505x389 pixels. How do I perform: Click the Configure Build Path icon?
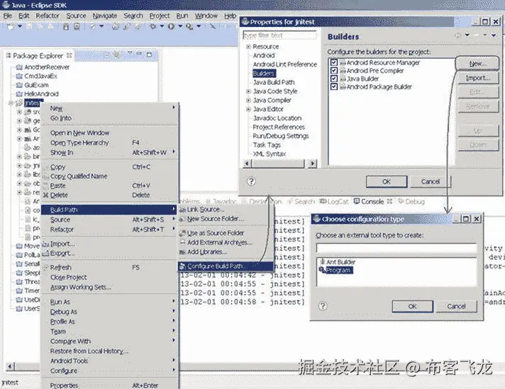pyautogui.click(x=182, y=266)
